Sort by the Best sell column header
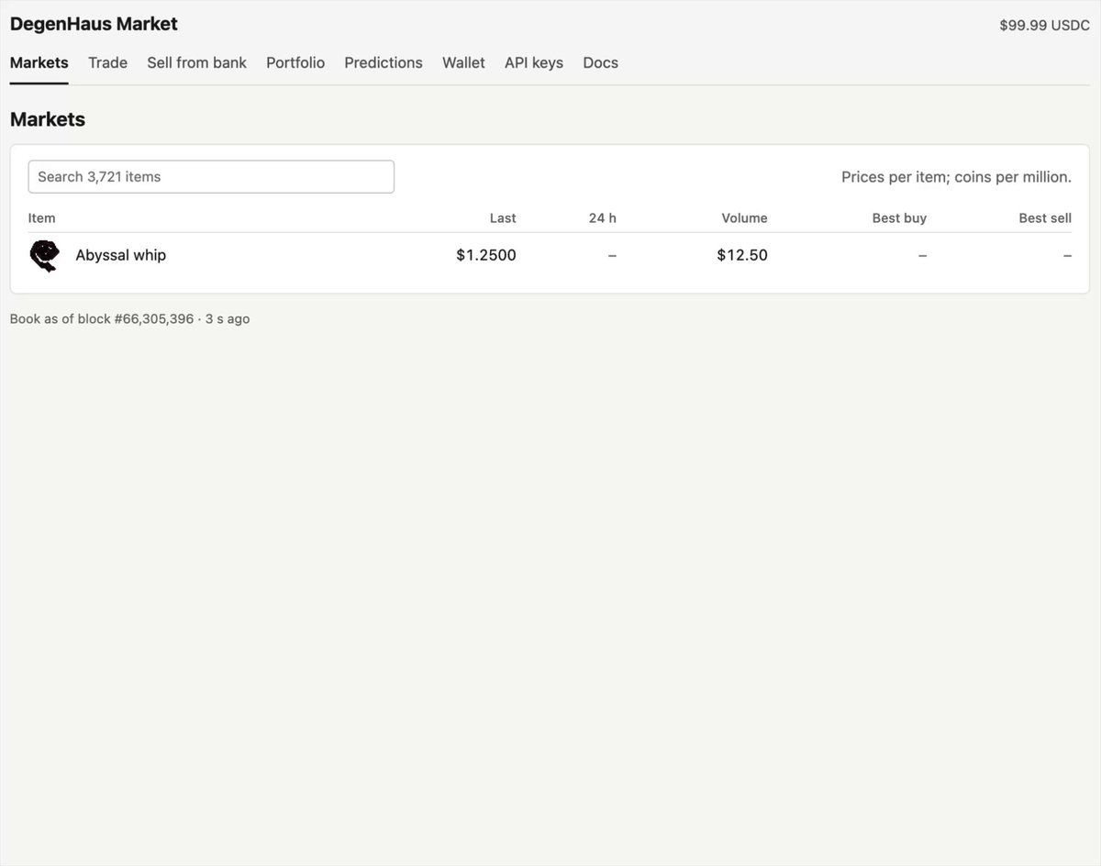The width and height of the screenshot is (1101, 866). coord(1045,218)
